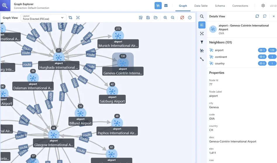Save the graph to file icon
Screen dimensions: 277x163
pyautogui.click(x=148, y=17)
